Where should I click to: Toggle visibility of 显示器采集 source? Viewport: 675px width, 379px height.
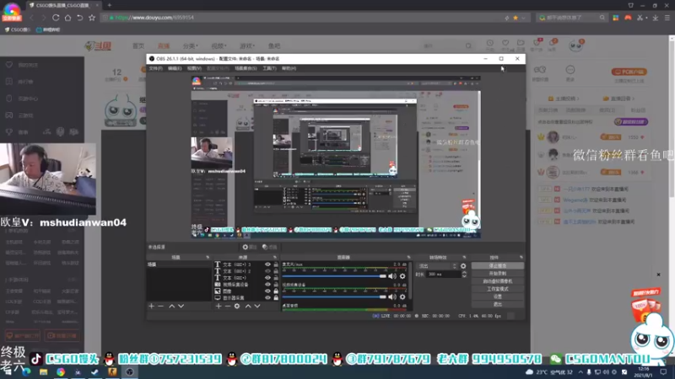click(267, 298)
